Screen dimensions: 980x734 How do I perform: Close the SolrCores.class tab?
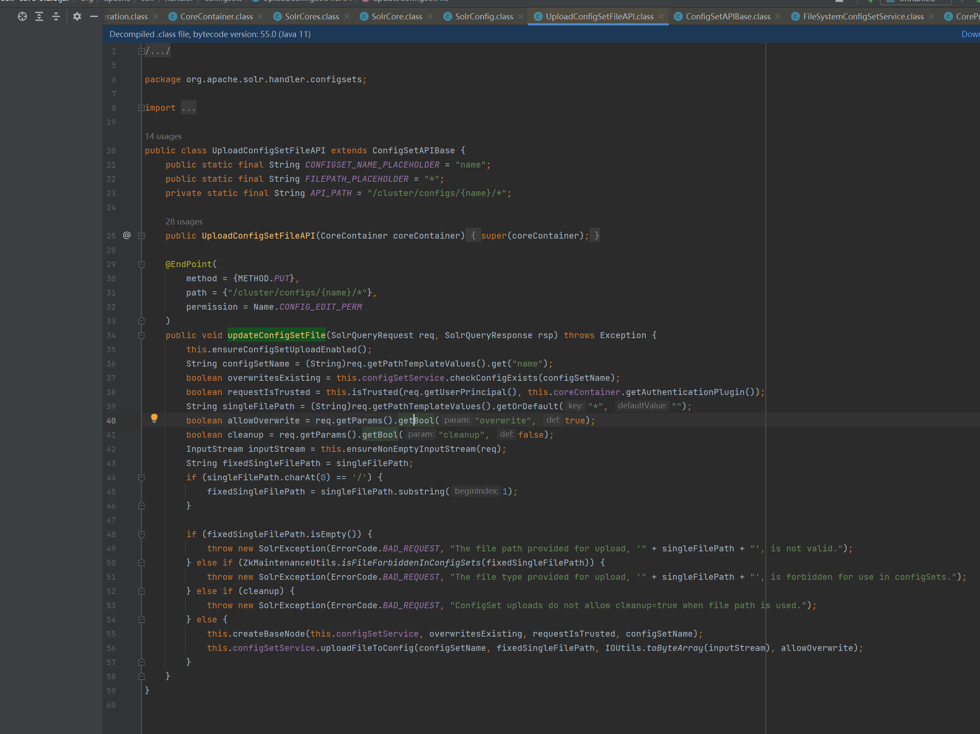347,16
